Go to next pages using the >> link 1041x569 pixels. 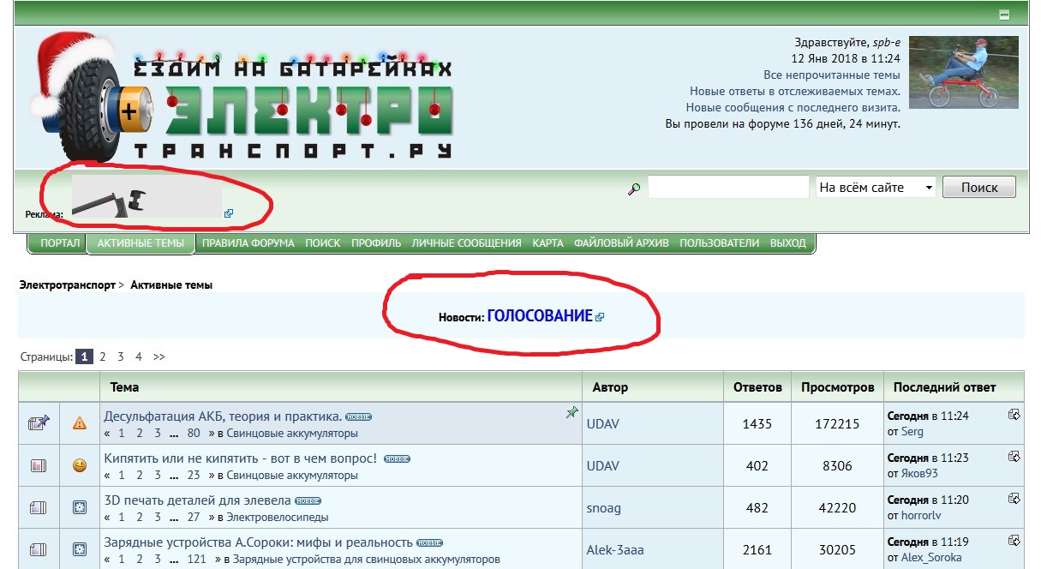click(x=159, y=356)
